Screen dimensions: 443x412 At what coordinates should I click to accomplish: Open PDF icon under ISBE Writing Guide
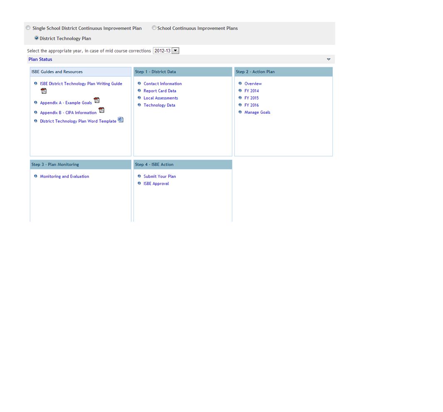coord(44,91)
